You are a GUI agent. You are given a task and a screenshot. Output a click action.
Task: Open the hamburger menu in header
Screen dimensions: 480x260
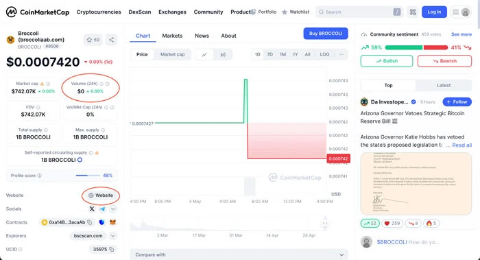coord(456,12)
